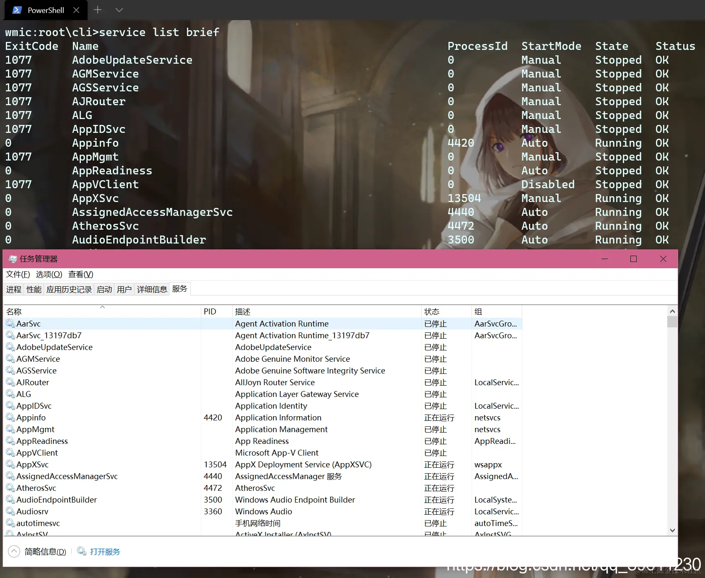Switch to the 应用历史记录 tab
705x578 pixels.
click(69, 289)
